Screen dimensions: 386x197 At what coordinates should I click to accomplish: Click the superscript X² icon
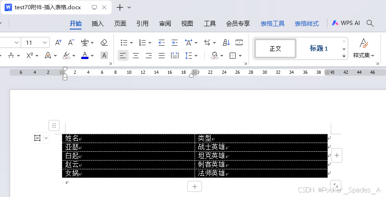[x=30, y=55]
